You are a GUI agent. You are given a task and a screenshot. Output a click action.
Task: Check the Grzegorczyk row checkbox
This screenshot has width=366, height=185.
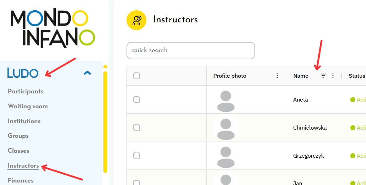point(137,156)
